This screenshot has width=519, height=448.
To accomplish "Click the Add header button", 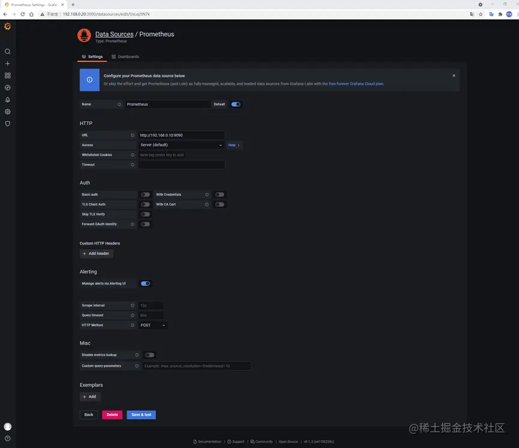I will coord(96,253).
